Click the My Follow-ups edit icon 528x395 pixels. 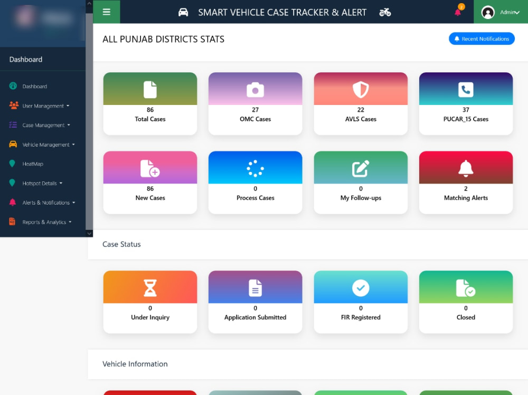[x=361, y=169]
